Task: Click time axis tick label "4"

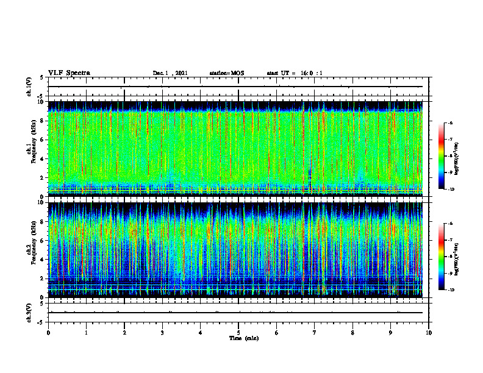Action: (x=201, y=333)
